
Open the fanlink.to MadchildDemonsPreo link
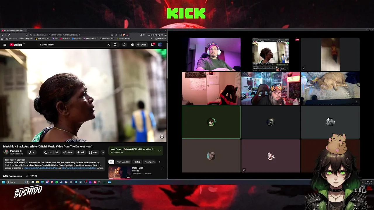tap(41, 168)
